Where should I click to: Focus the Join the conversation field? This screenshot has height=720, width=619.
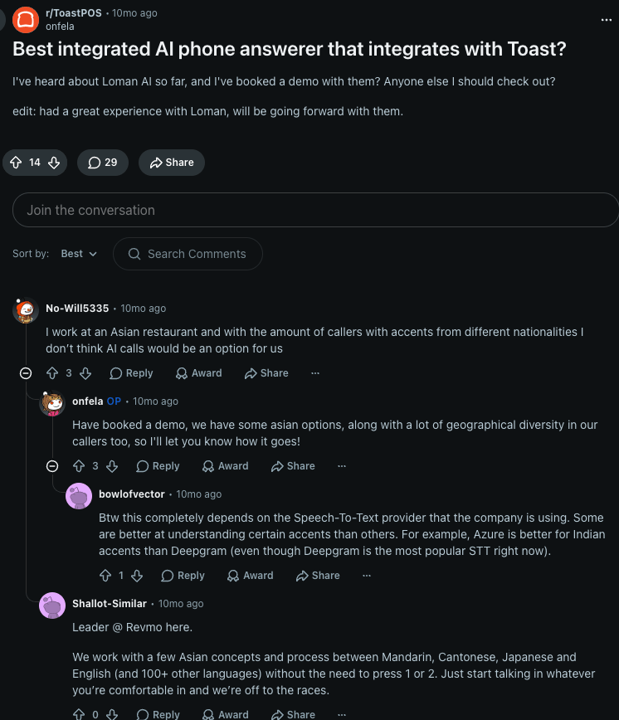point(315,210)
